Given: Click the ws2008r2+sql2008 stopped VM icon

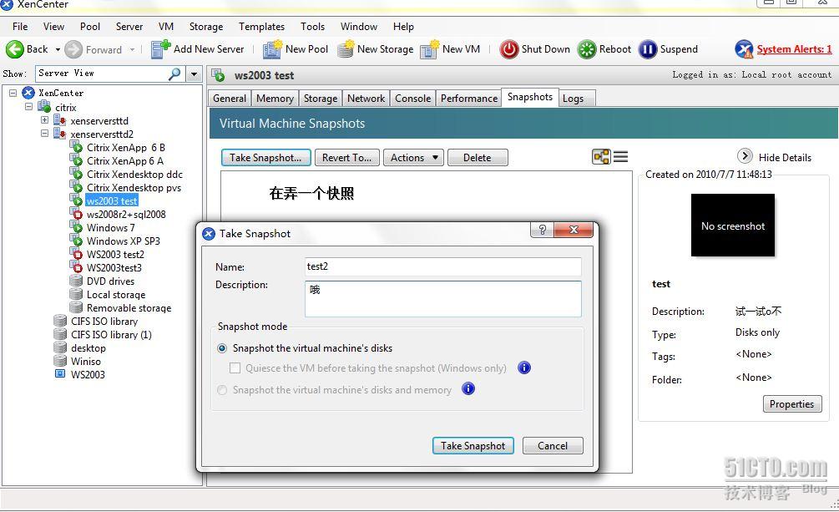Looking at the screenshot, I should (76, 214).
